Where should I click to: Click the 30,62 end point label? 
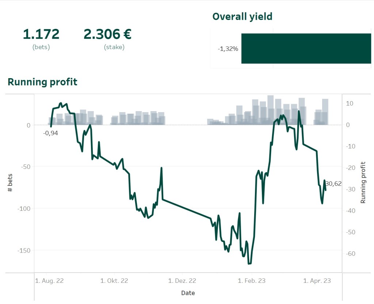point(333,184)
